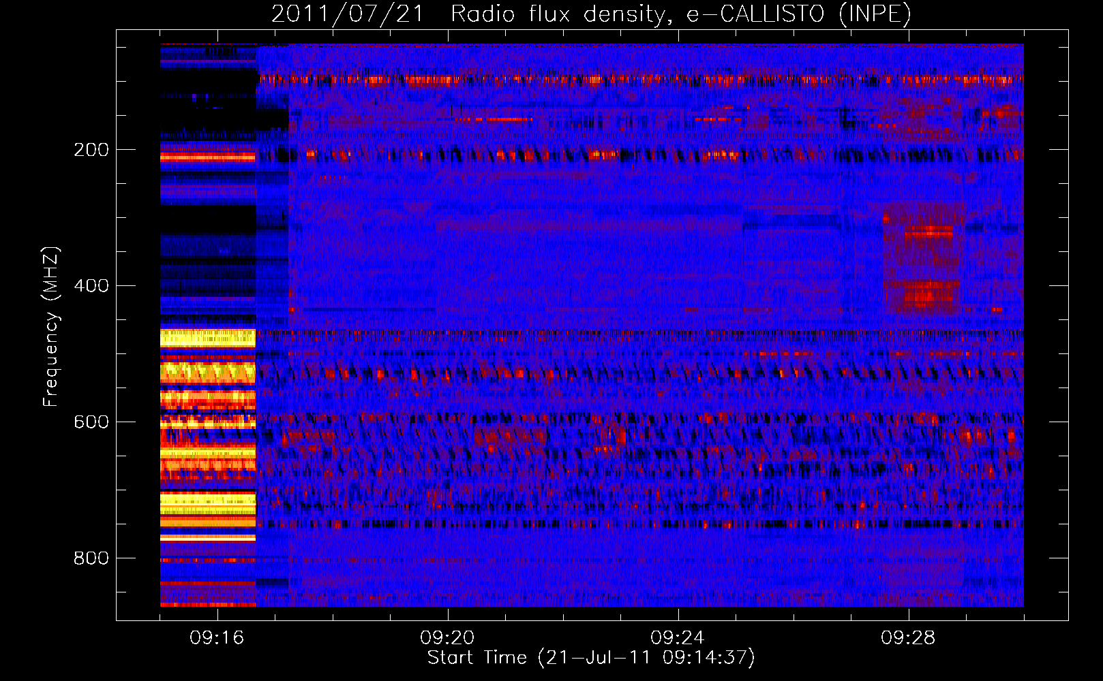Click the 09:20 time tick label
This screenshot has width=1103, height=681.
click(x=447, y=638)
